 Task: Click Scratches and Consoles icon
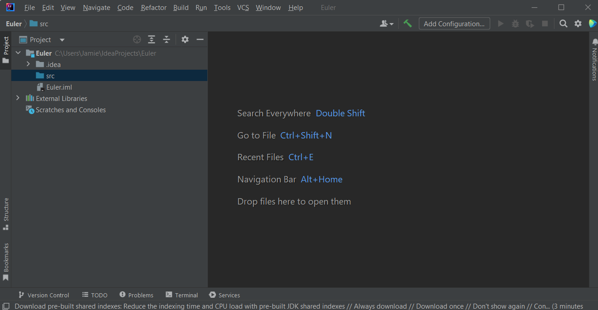[30, 110]
